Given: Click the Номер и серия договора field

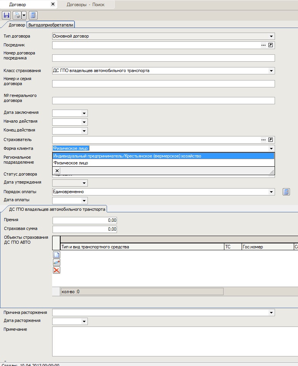Looking at the screenshot, I should (x=163, y=84).
